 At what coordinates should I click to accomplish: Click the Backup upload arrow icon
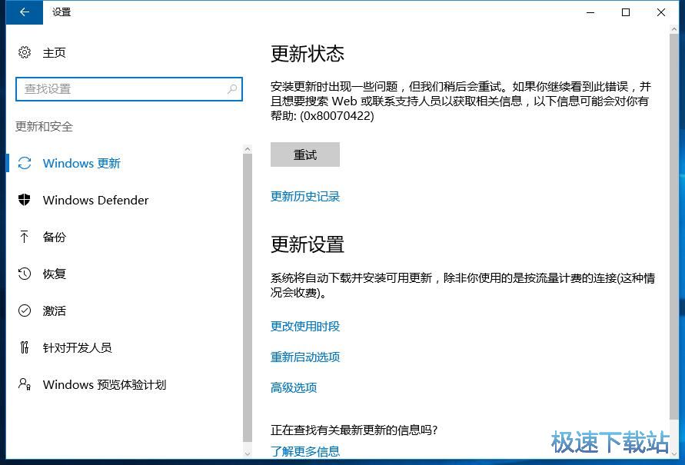pyautogui.click(x=25, y=237)
